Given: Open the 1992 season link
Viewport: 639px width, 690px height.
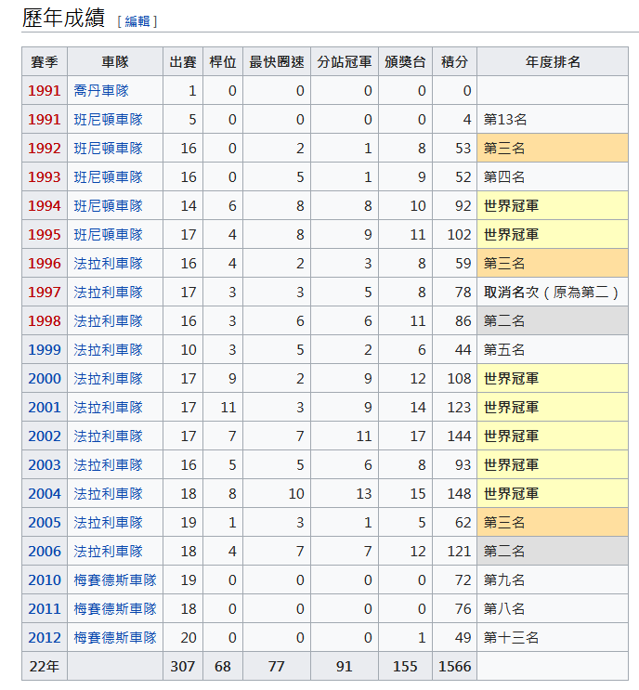Looking at the screenshot, I should [x=45, y=149].
